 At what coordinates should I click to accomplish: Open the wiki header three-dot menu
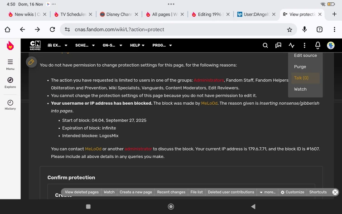point(304,45)
